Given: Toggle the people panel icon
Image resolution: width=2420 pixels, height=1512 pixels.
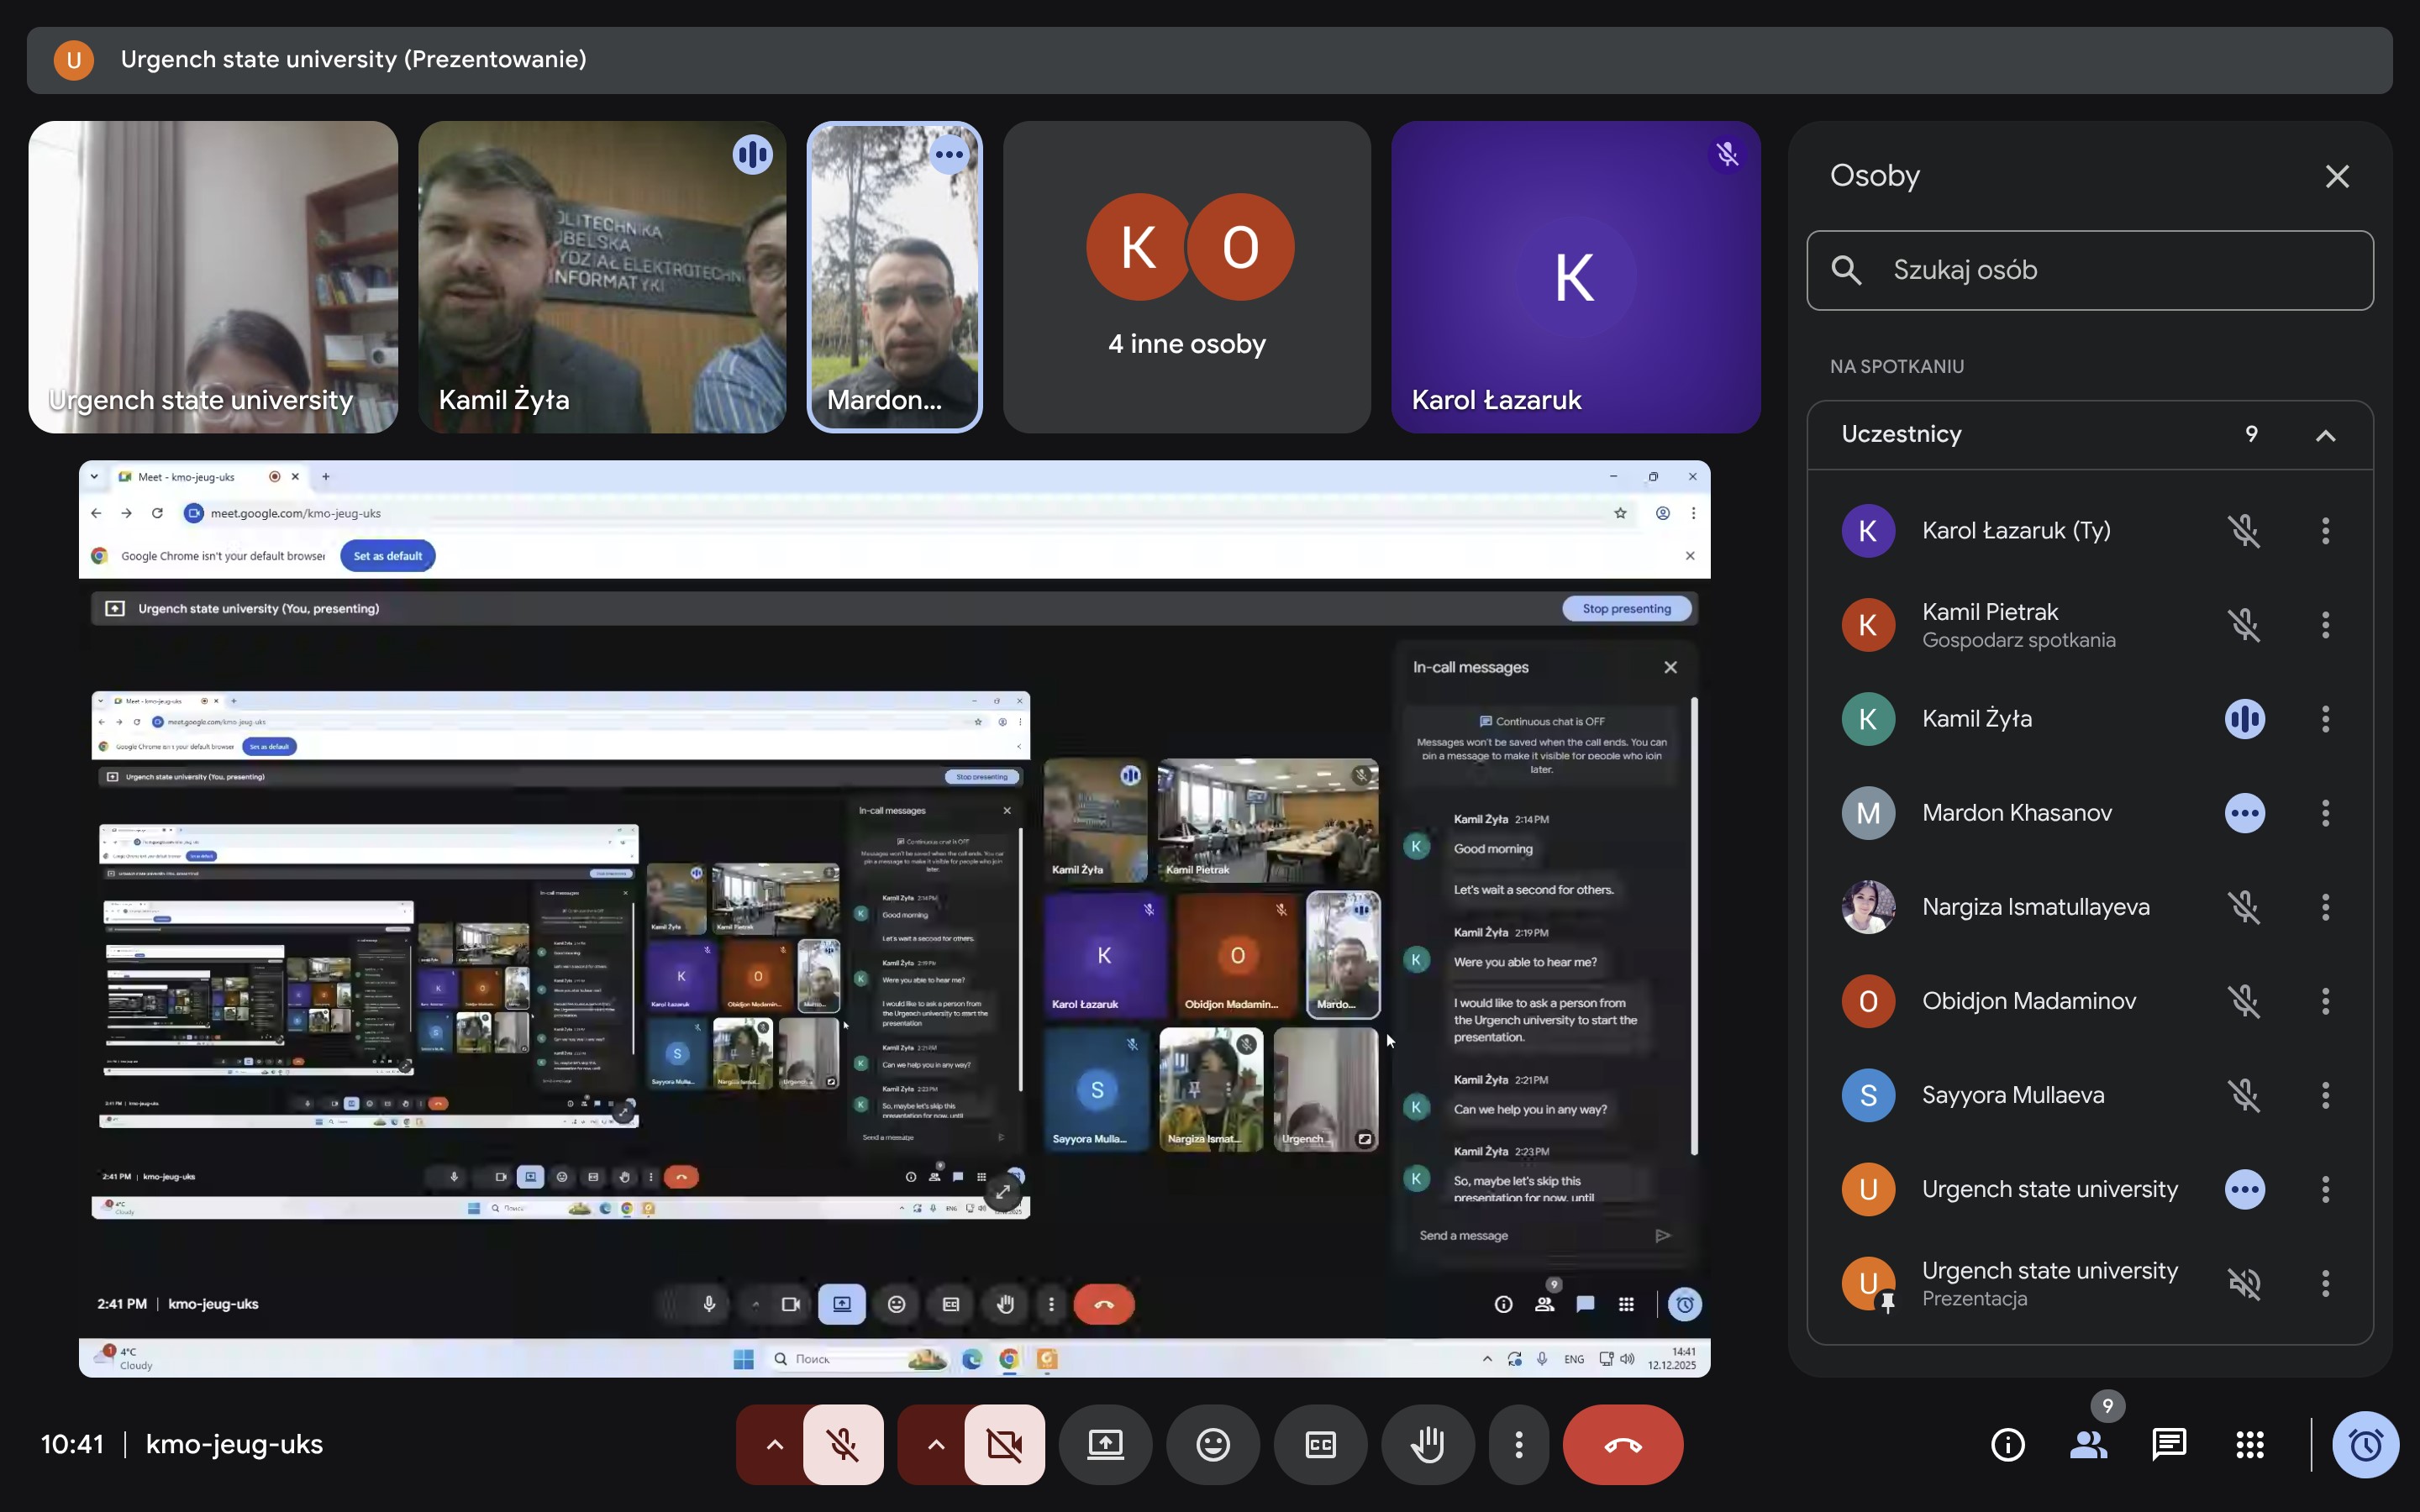Looking at the screenshot, I should click(2088, 1444).
